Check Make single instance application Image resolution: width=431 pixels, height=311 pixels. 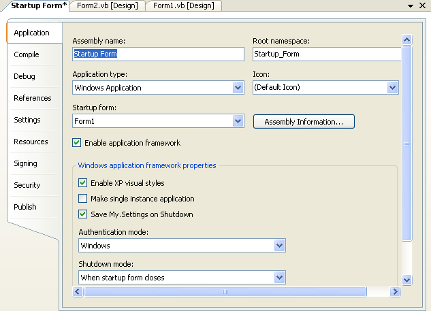[83, 199]
